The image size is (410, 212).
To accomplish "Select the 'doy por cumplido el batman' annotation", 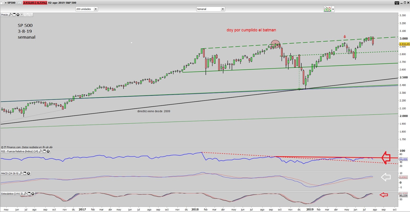I will pyautogui.click(x=251, y=30).
